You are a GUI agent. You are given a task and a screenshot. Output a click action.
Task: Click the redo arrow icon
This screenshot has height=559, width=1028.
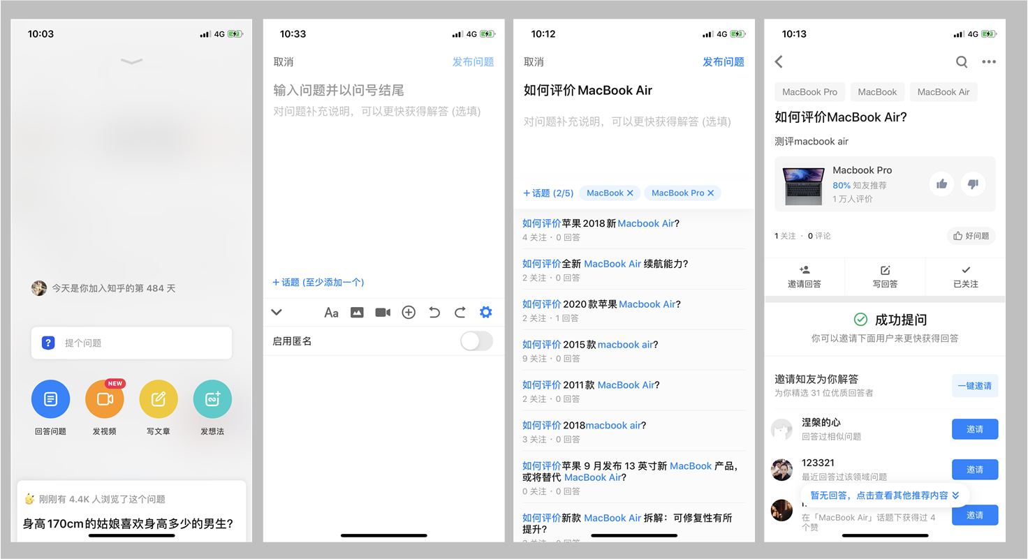460,313
